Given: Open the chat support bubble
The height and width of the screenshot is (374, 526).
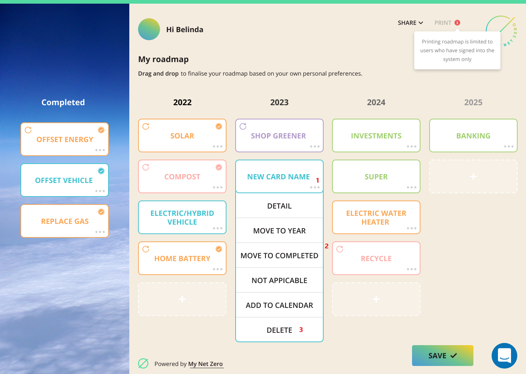Looking at the screenshot, I should point(504,355).
